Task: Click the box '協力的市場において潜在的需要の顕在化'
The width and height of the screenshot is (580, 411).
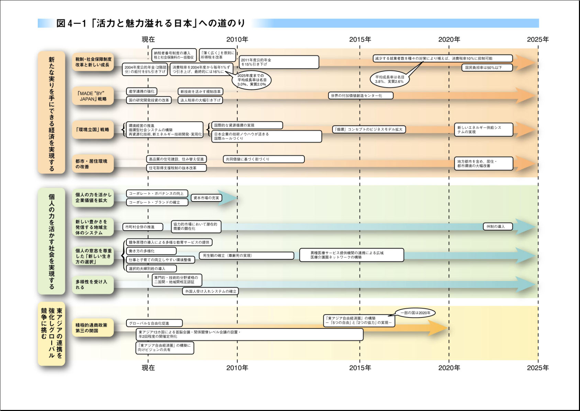Action: (196, 226)
